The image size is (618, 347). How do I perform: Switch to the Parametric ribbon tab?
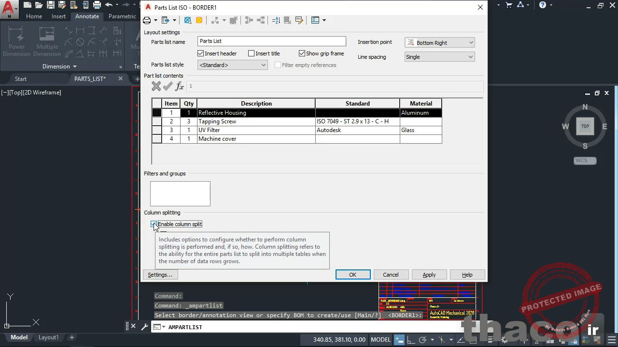tap(122, 16)
